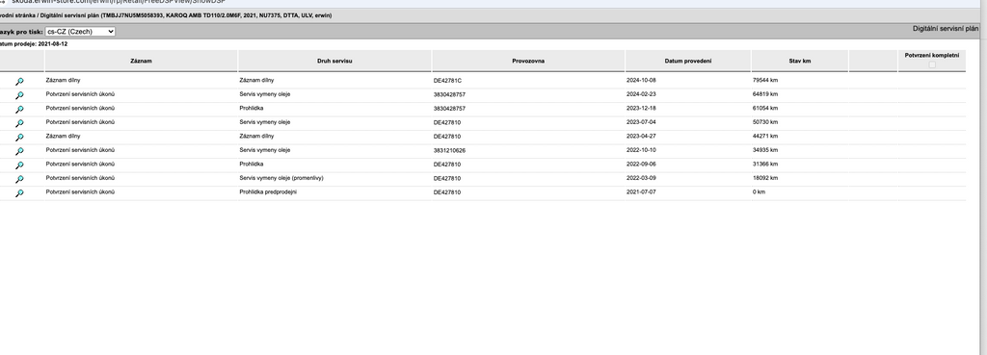
Task: View details of 2023-12-18 Prohlídka record
Action: tap(19, 109)
